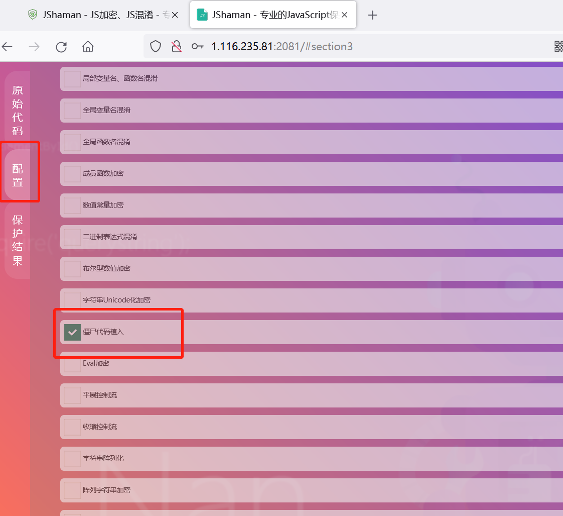
Task: Click the browser forward arrow
Action: point(34,47)
